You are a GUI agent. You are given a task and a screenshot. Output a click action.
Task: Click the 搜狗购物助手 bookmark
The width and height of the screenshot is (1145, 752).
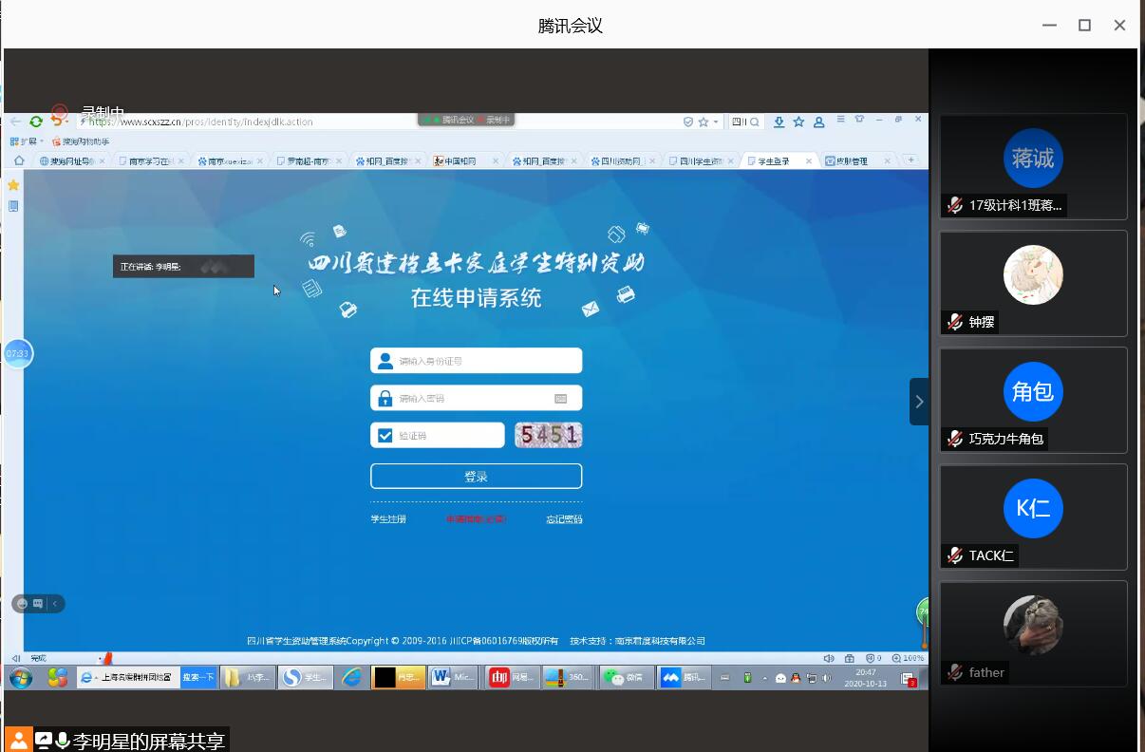tap(81, 141)
